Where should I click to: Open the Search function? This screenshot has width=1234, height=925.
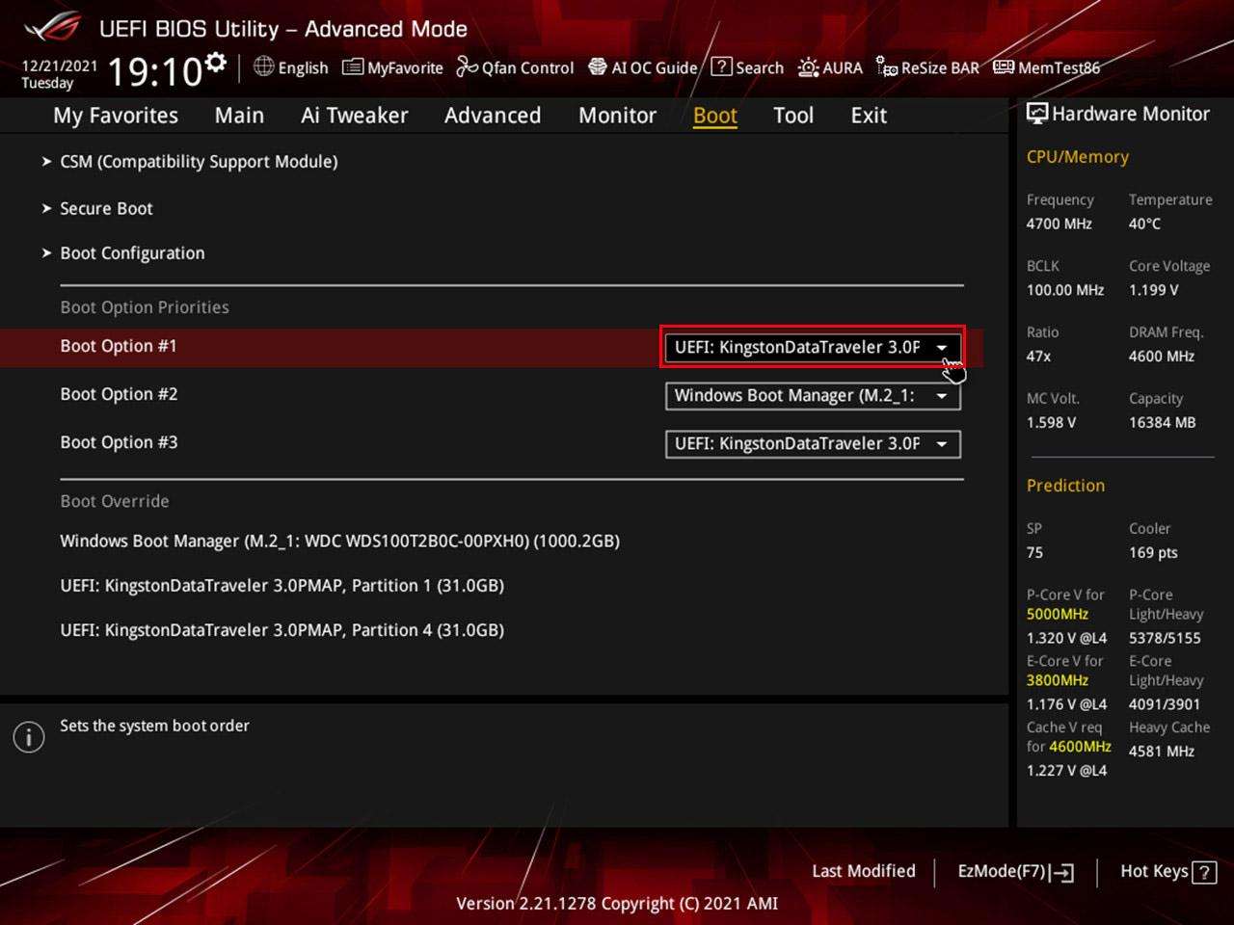[747, 67]
